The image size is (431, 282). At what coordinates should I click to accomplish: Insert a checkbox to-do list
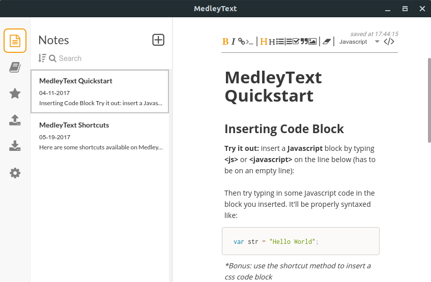296,42
